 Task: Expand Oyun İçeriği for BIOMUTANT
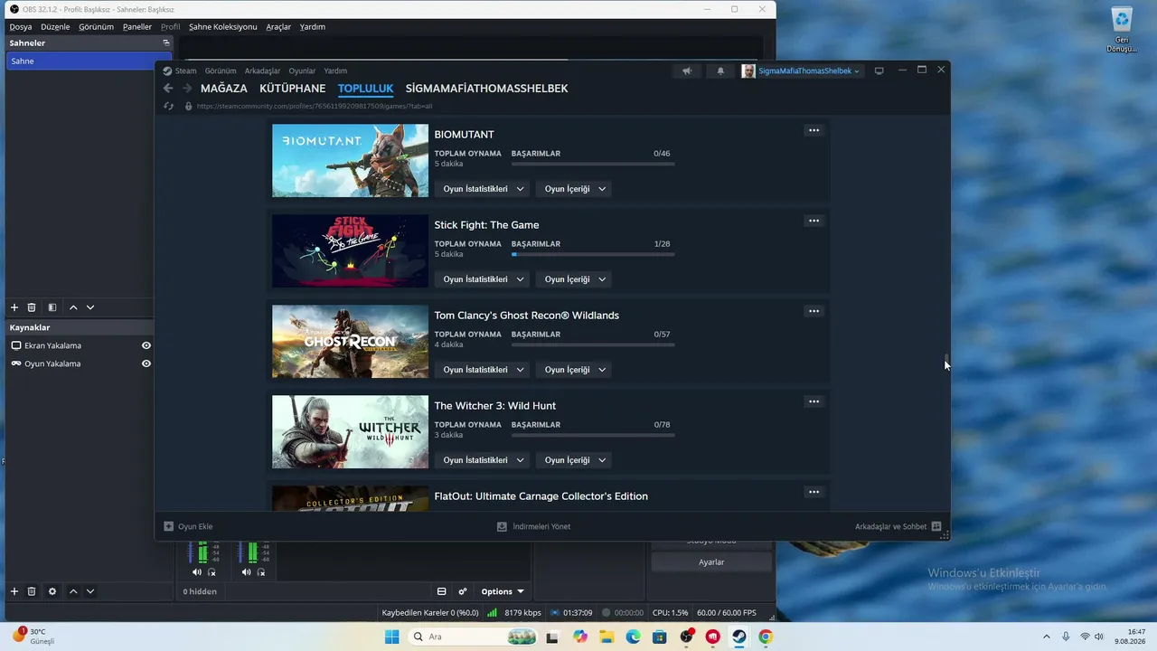[575, 189]
